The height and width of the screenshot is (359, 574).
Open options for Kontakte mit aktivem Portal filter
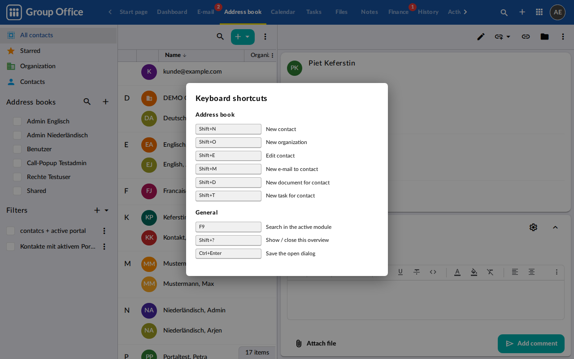pyautogui.click(x=104, y=246)
